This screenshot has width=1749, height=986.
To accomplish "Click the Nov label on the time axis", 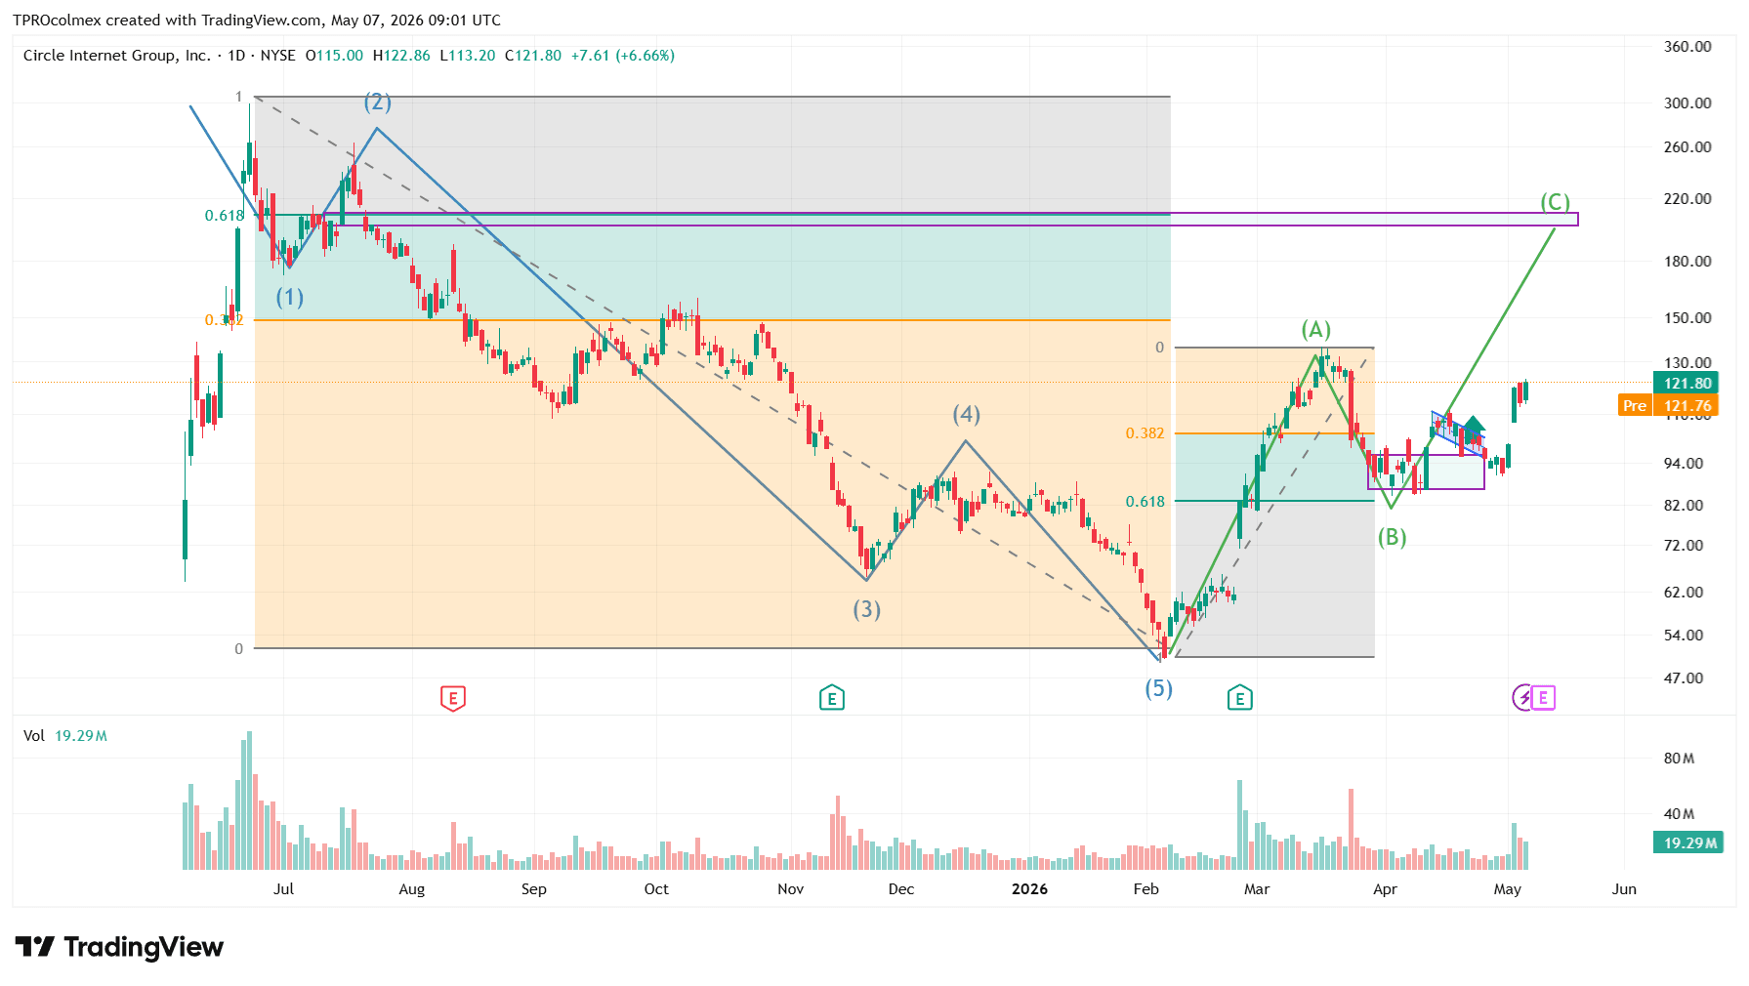I will point(790,889).
